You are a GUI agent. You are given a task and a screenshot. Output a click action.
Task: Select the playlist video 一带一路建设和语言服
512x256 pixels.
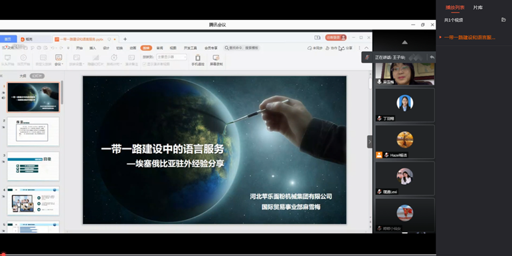point(470,37)
